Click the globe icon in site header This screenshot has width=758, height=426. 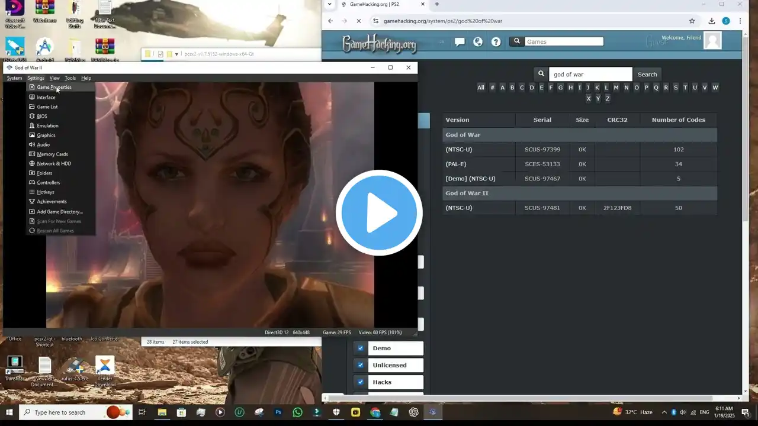(478, 41)
